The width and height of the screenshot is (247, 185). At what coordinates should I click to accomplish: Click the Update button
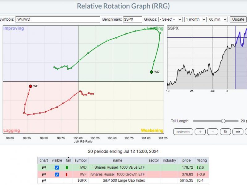[x=238, y=19]
